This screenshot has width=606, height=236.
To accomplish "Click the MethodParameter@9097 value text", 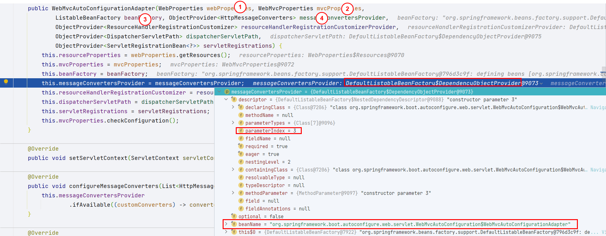I will (327, 193).
